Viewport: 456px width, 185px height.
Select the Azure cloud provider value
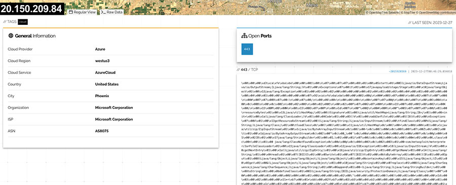click(100, 49)
